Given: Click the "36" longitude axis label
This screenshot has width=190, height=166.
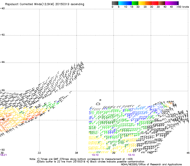Looking at the screenshot, I should 76,153.
